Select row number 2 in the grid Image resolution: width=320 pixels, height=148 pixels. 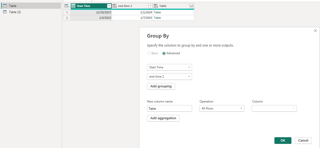[67, 18]
